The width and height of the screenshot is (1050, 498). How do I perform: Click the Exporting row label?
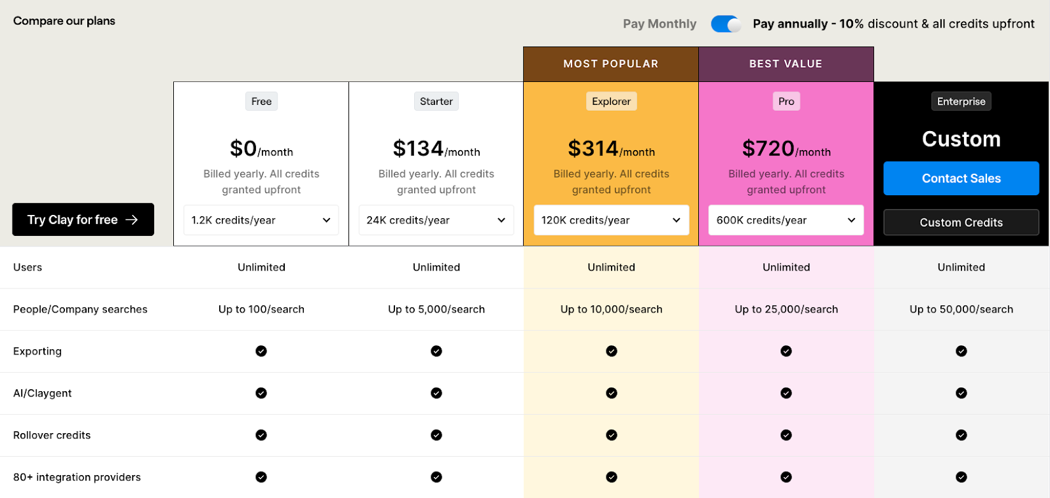[x=37, y=351]
